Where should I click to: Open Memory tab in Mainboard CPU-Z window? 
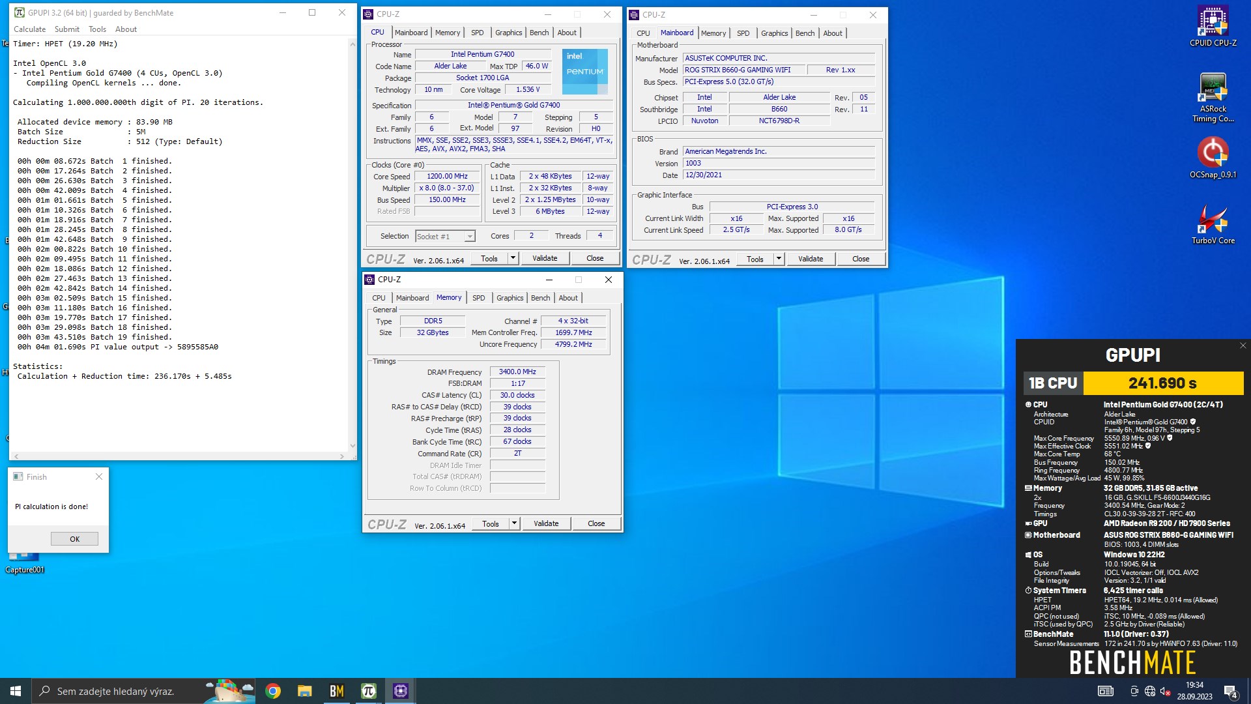pos(713,33)
